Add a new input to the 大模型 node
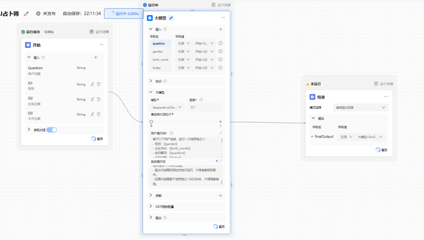 point(221,29)
